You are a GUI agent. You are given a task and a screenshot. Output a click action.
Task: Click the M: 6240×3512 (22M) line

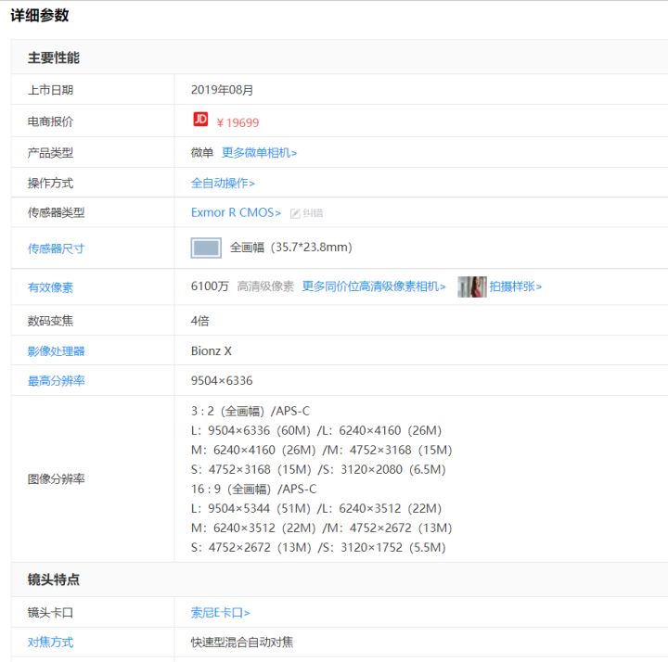tap(322, 528)
